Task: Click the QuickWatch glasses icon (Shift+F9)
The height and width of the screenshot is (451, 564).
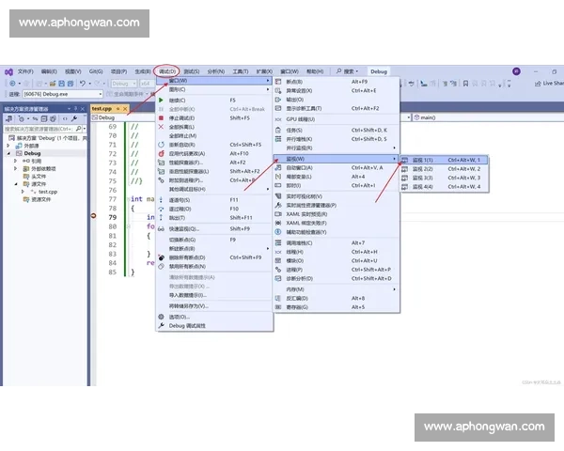Action: [161, 228]
